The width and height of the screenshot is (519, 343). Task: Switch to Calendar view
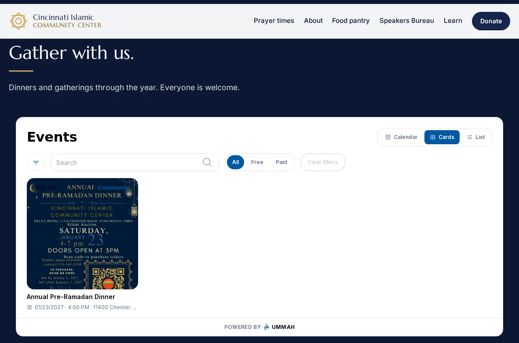[401, 137]
